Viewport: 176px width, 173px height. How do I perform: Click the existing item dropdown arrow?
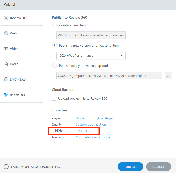point(121,55)
